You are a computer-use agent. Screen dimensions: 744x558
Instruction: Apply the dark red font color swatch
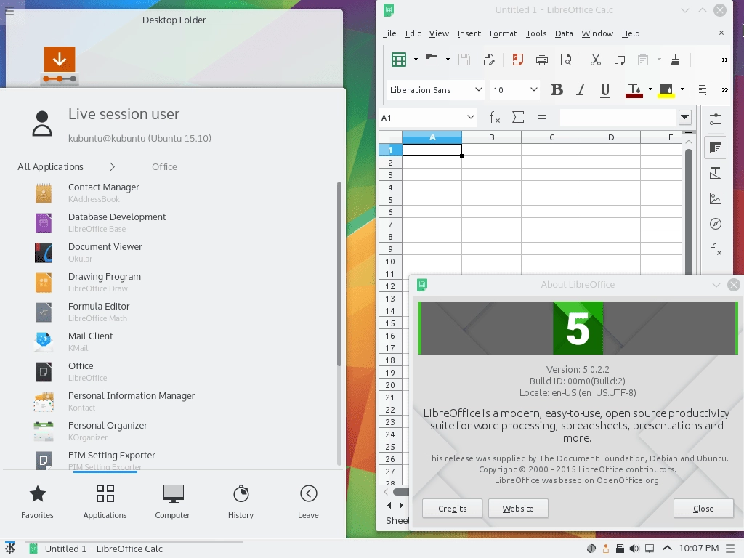(634, 89)
